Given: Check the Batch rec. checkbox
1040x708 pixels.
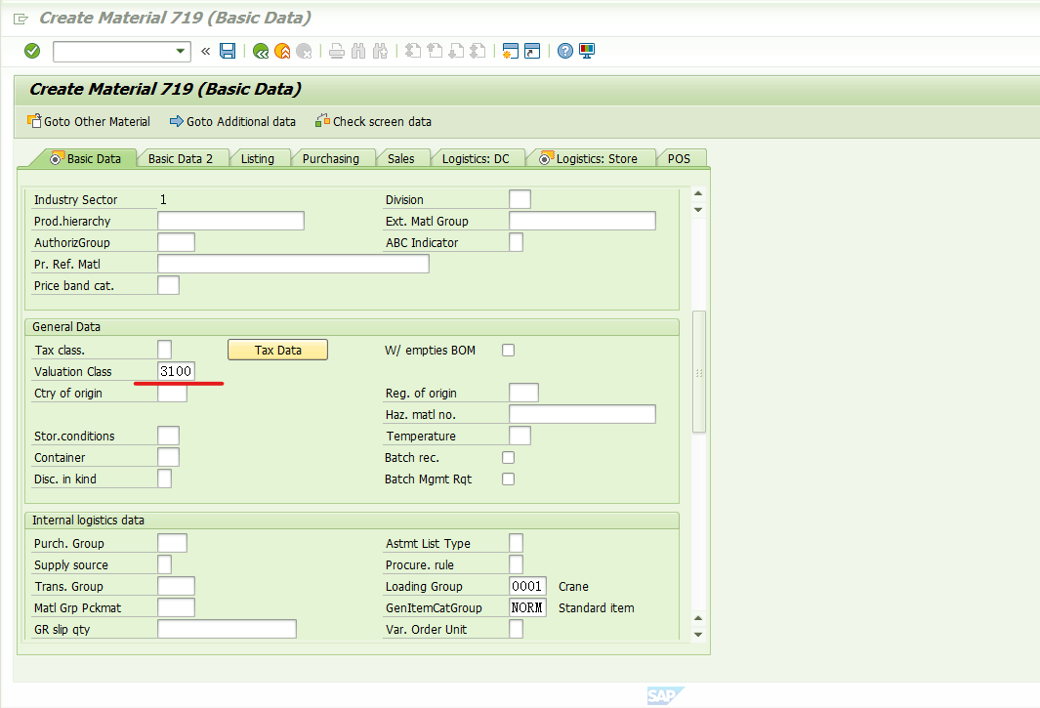Looking at the screenshot, I should [x=508, y=456].
